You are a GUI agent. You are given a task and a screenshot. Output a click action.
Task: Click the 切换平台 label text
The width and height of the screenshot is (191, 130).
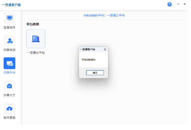(x=9, y=72)
